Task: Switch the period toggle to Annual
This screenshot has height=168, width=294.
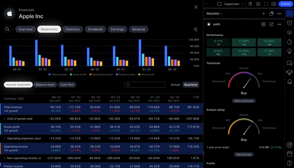Action: (175, 85)
